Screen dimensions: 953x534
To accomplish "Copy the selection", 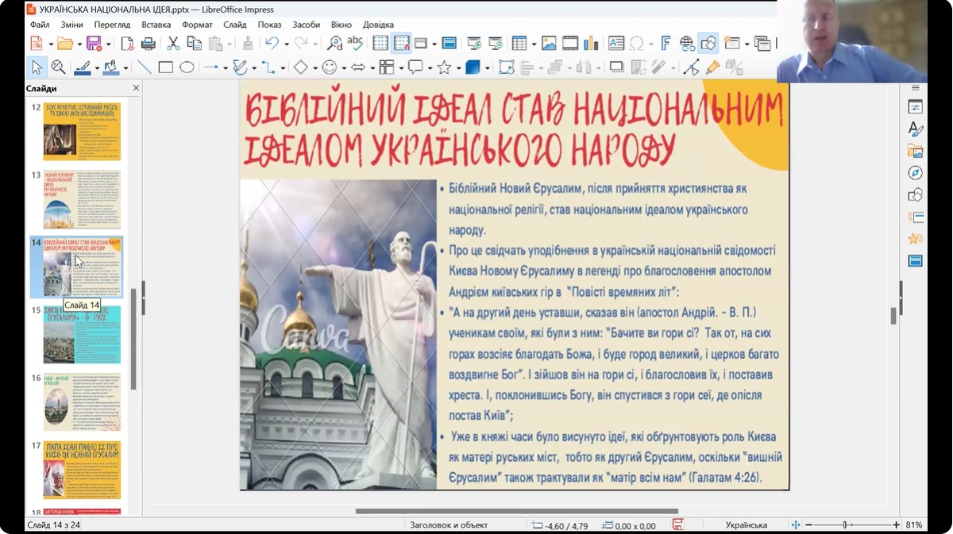I will point(194,44).
